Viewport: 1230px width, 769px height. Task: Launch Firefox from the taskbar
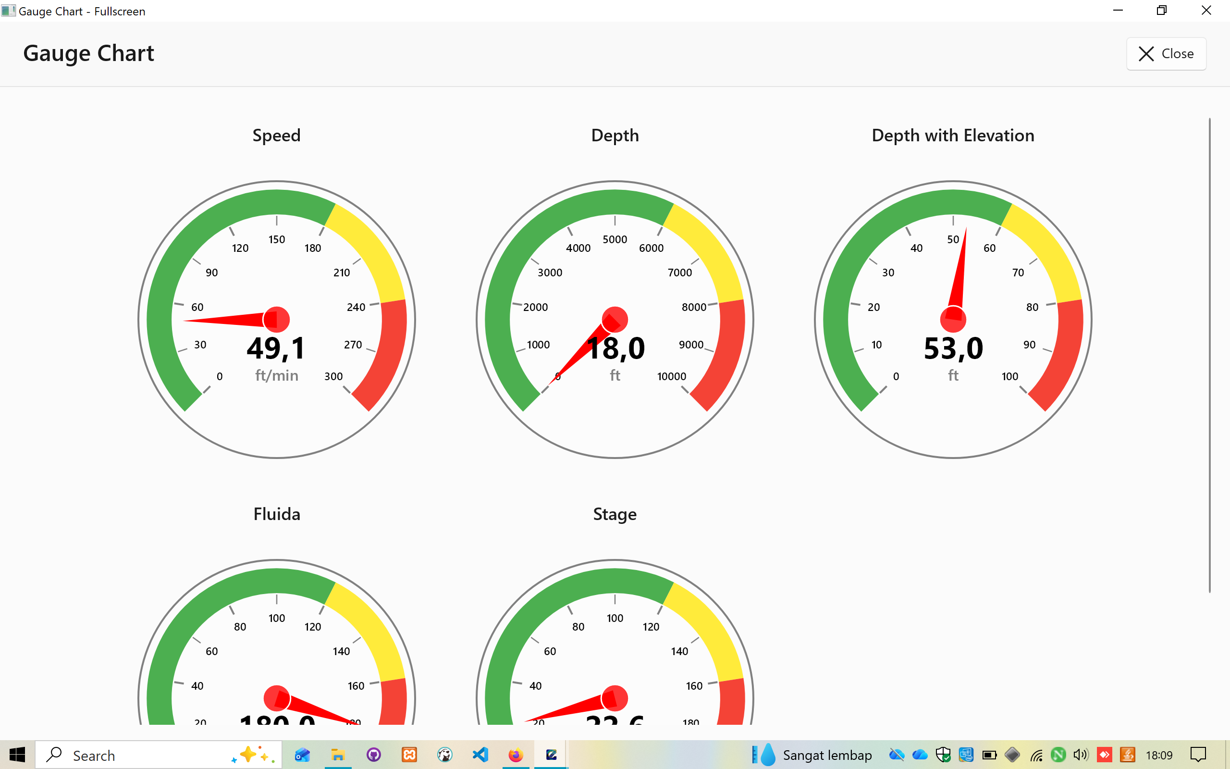point(516,755)
